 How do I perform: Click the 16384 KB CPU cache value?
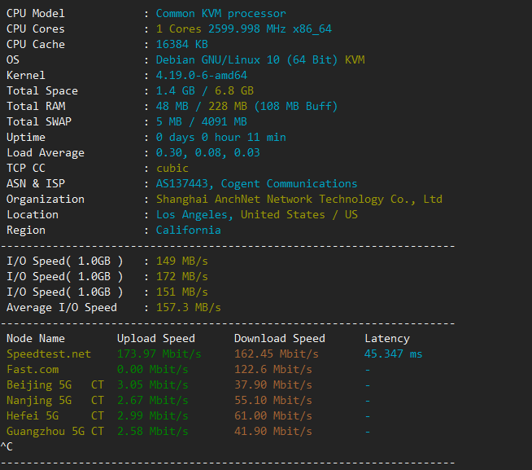click(x=181, y=45)
